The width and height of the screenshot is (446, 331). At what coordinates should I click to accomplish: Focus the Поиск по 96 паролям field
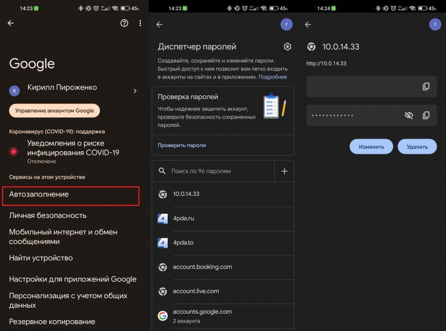coord(213,171)
